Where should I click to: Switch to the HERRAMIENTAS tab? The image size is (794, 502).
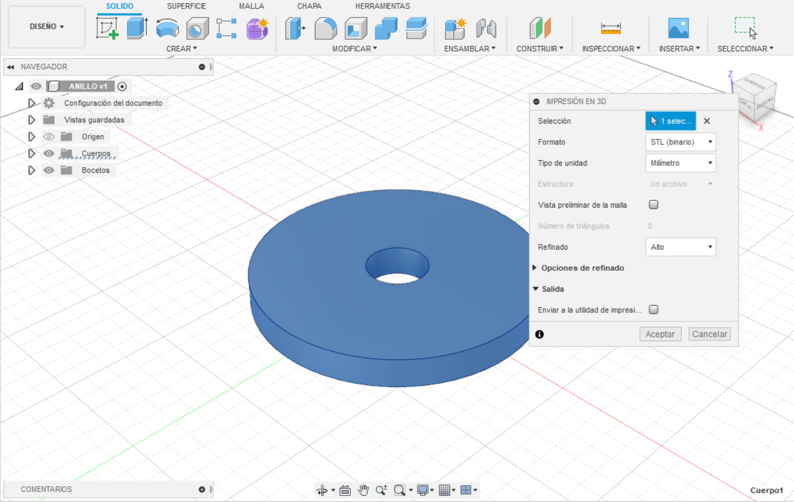coord(383,6)
